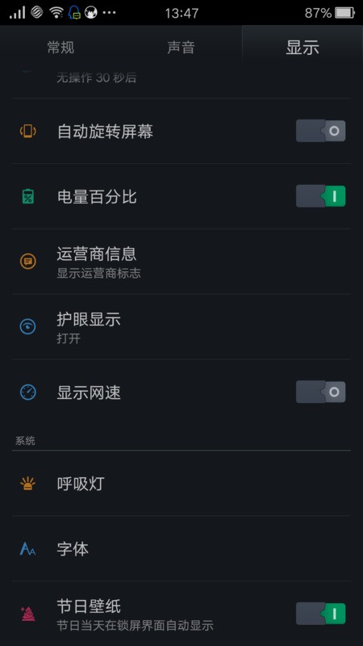Image resolution: width=363 pixels, height=646 pixels.
Task: Turn off the 电量百分比 switch
Action: tap(320, 196)
